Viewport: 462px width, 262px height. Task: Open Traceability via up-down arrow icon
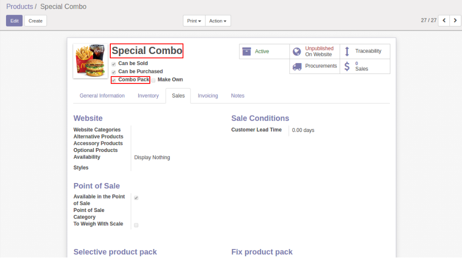tap(347, 51)
